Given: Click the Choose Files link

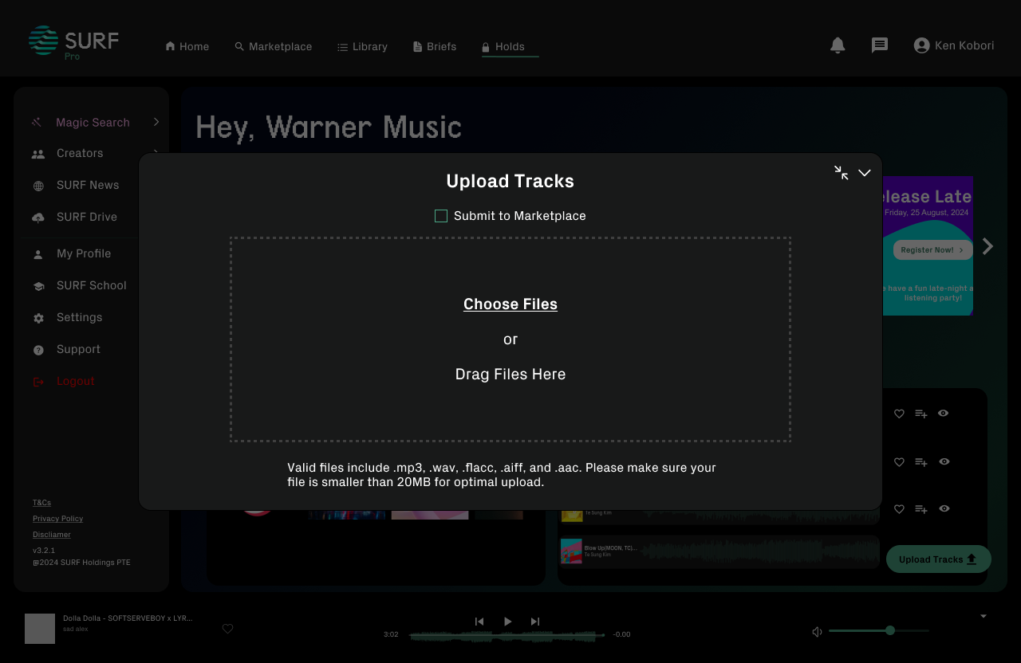Looking at the screenshot, I should pyautogui.click(x=510, y=304).
